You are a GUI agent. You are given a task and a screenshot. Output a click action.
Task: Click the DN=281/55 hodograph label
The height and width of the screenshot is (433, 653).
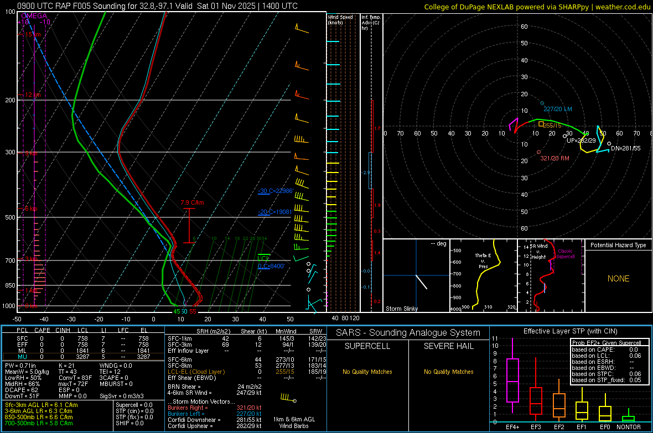[x=625, y=148]
